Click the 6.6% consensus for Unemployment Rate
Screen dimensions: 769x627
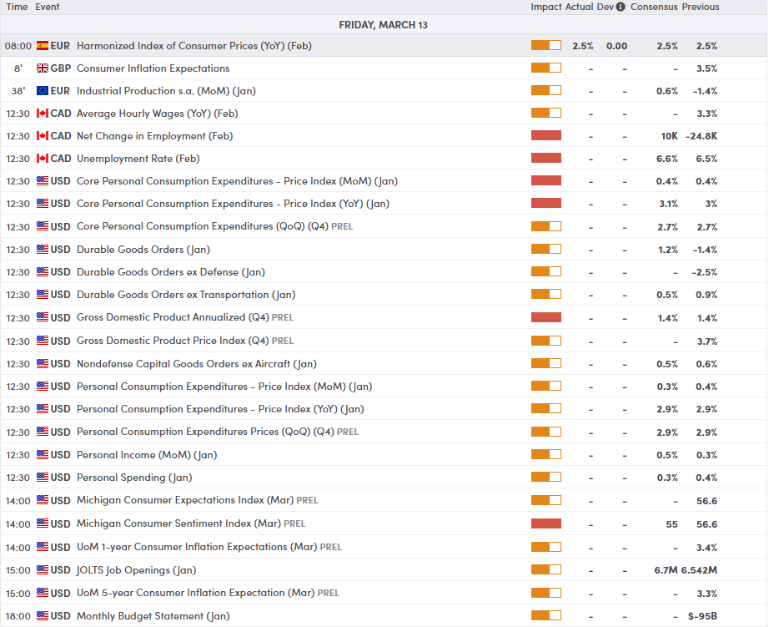click(x=667, y=159)
